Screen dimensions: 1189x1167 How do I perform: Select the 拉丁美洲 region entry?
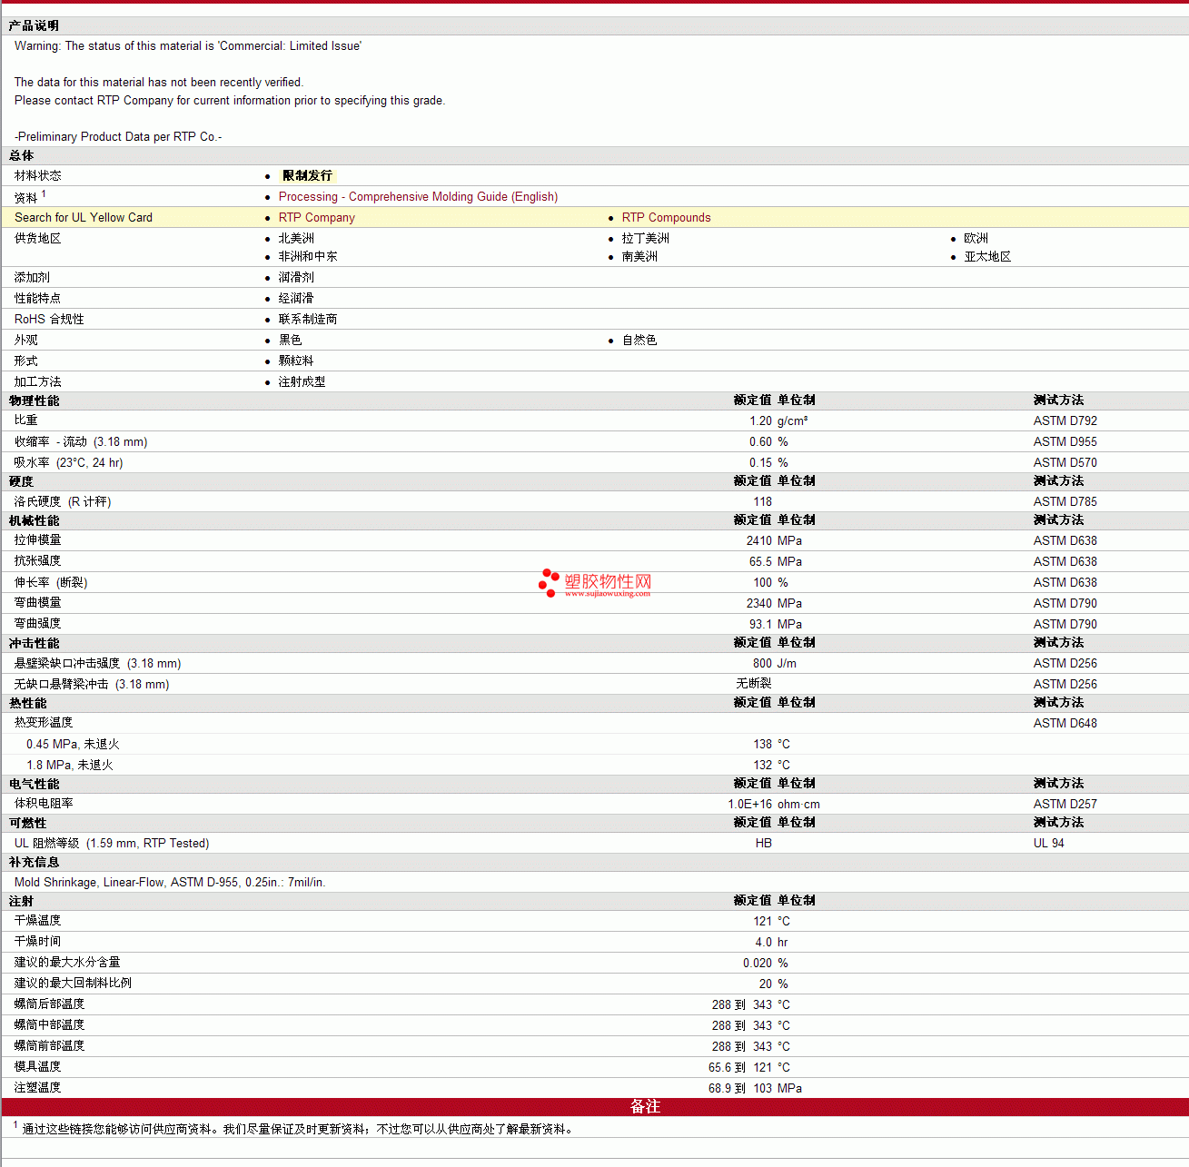point(645,239)
